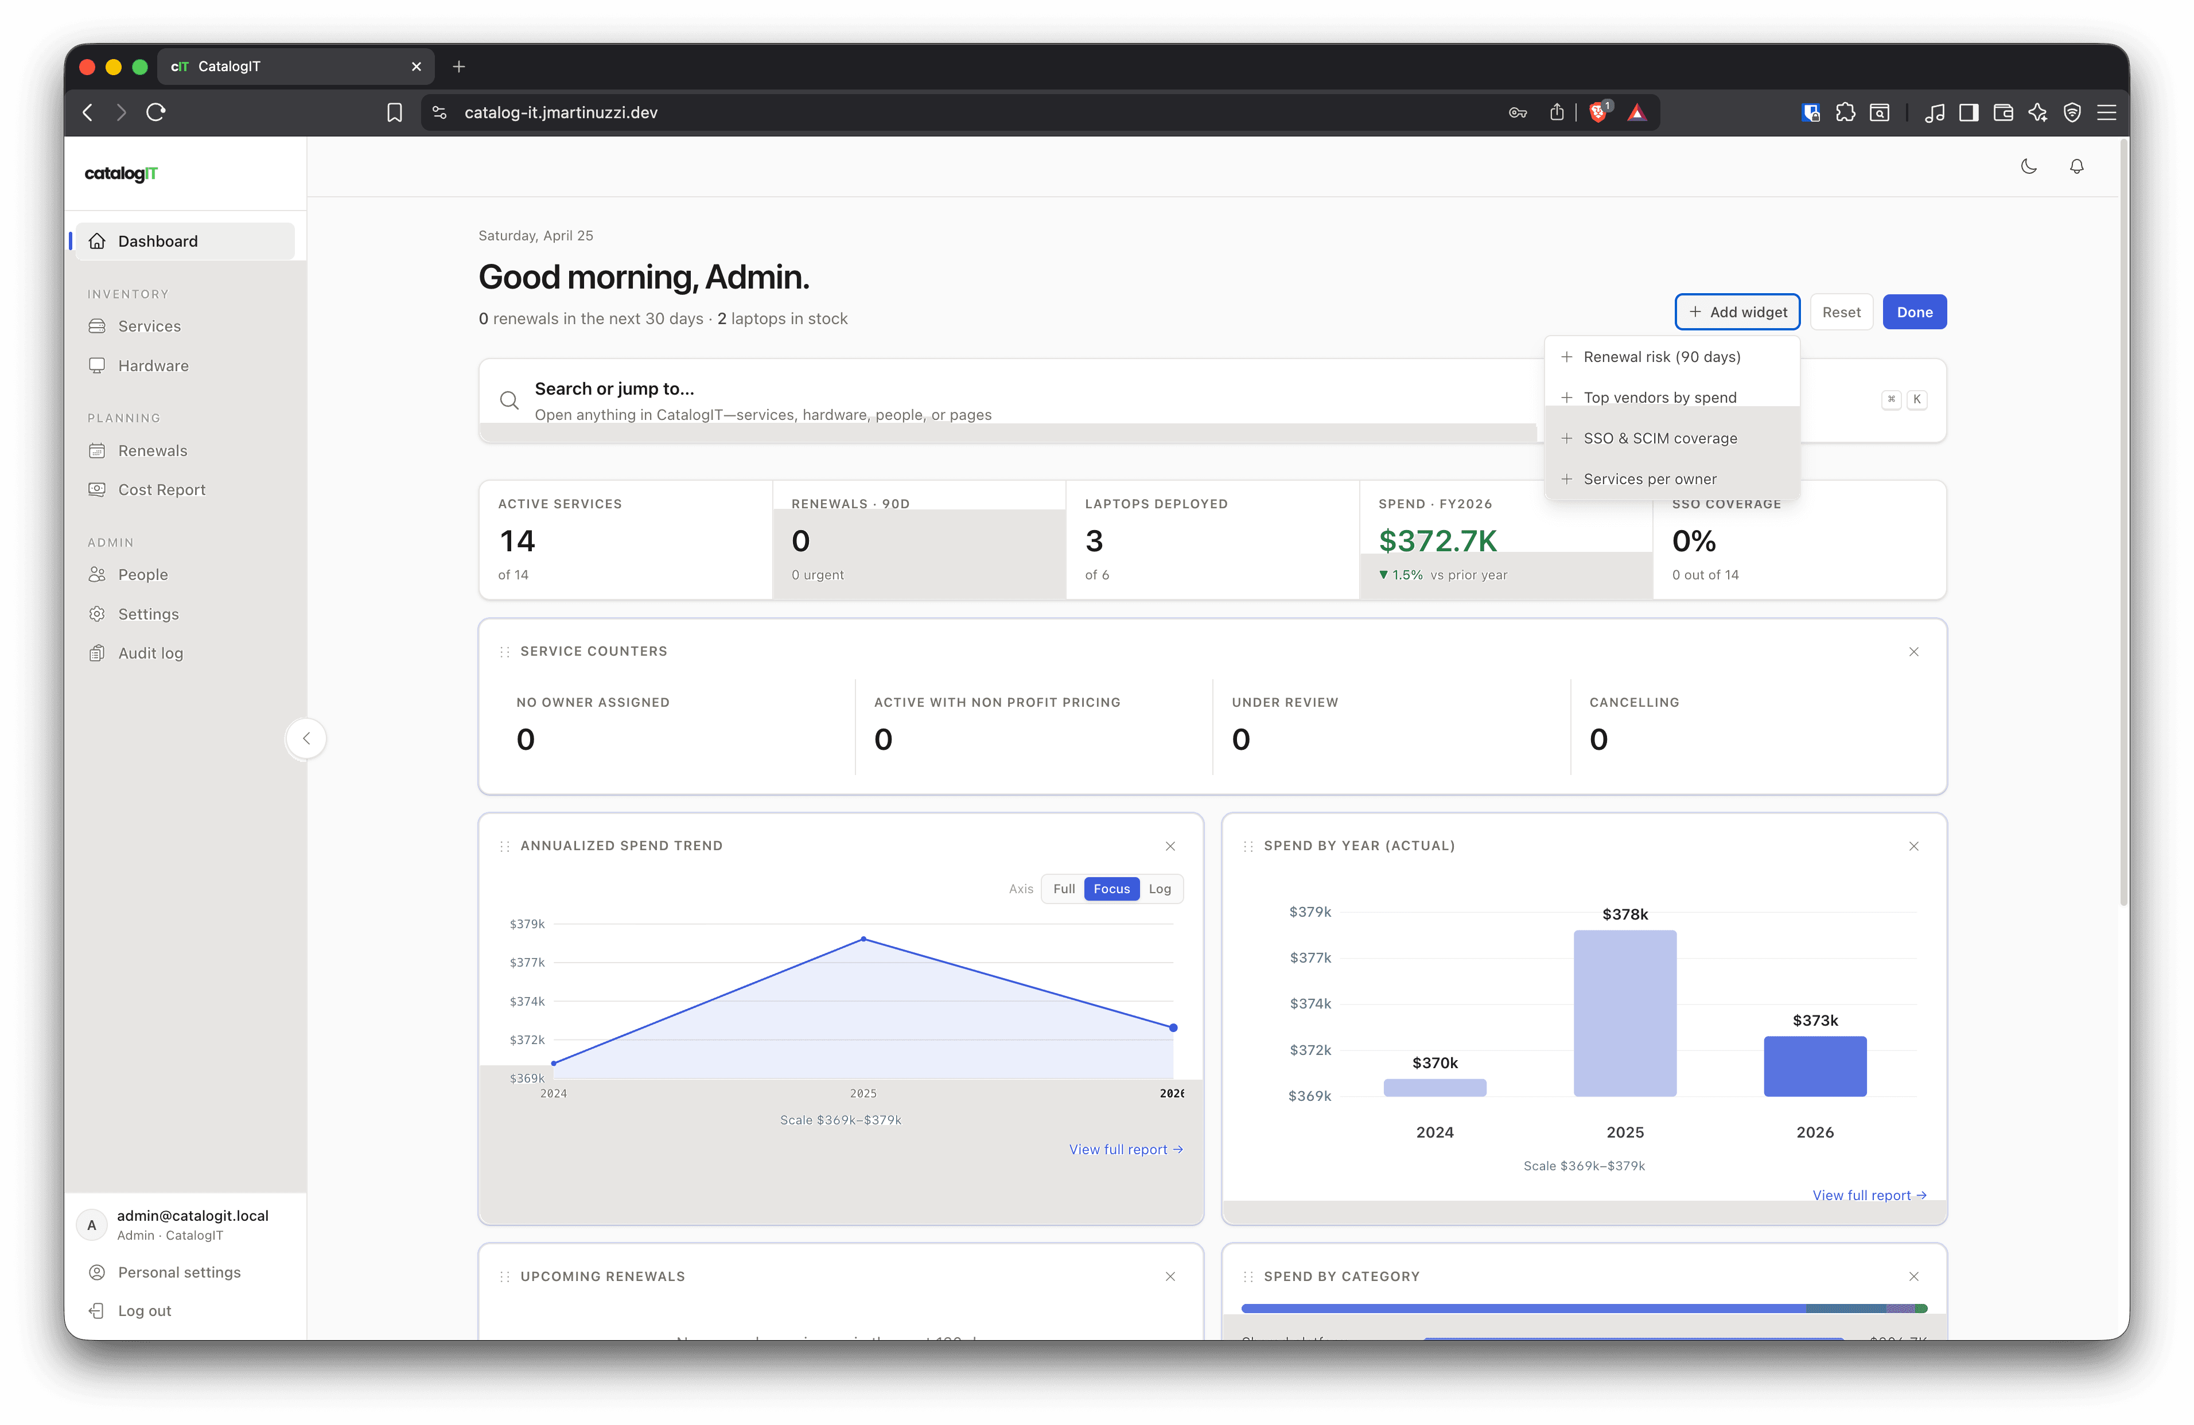Click Done to finish editing the dashboard
Image resolution: width=2194 pixels, height=1425 pixels.
click(x=1914, y=313)
